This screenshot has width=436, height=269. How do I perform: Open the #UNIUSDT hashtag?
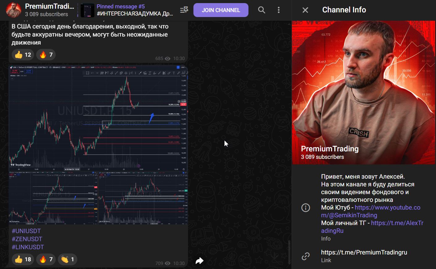pyautogui.click(x=26, y=231)
